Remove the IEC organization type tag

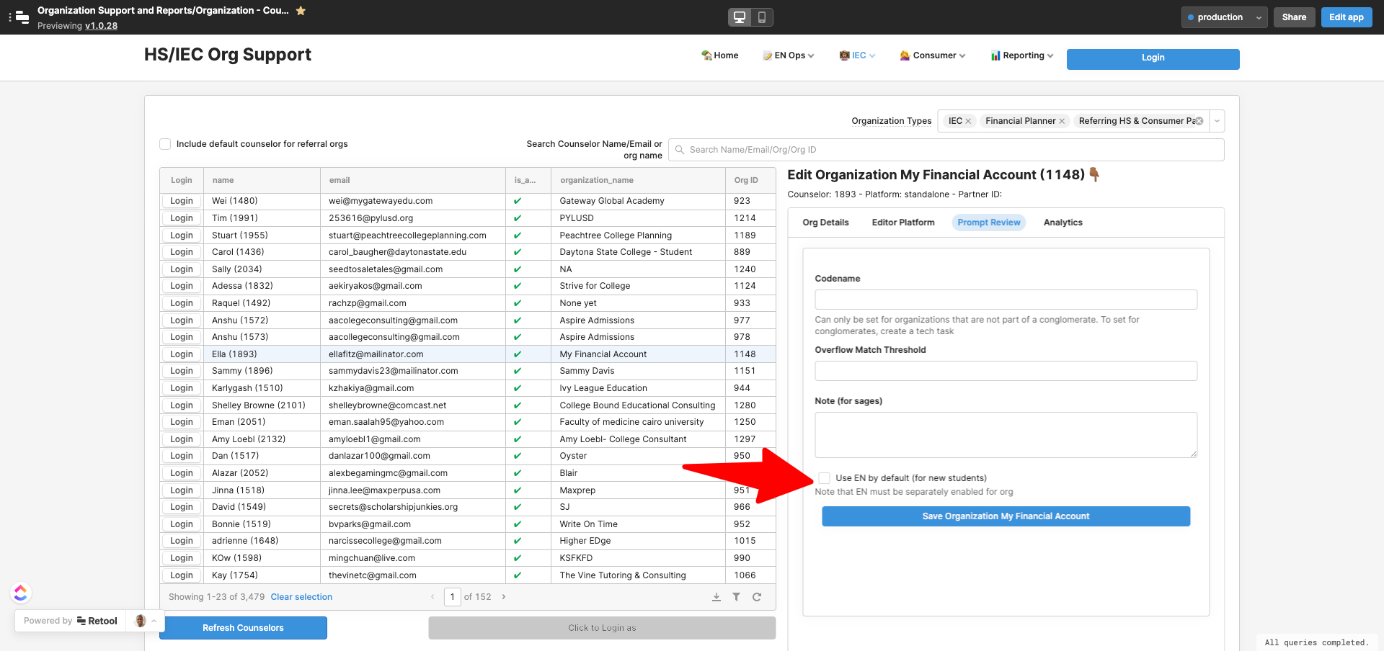(968, 121)
